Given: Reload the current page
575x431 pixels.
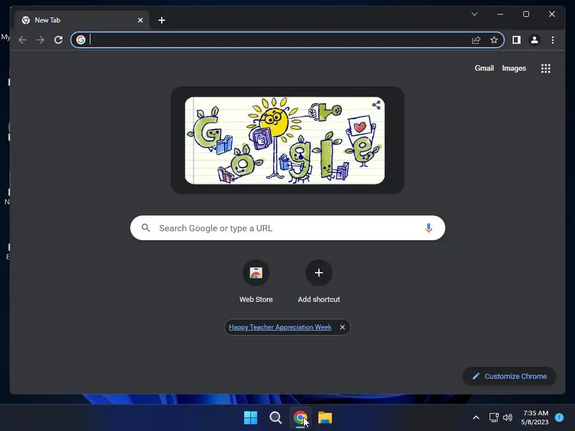Looking at the screenshot, I should click(x=58, y=40).
